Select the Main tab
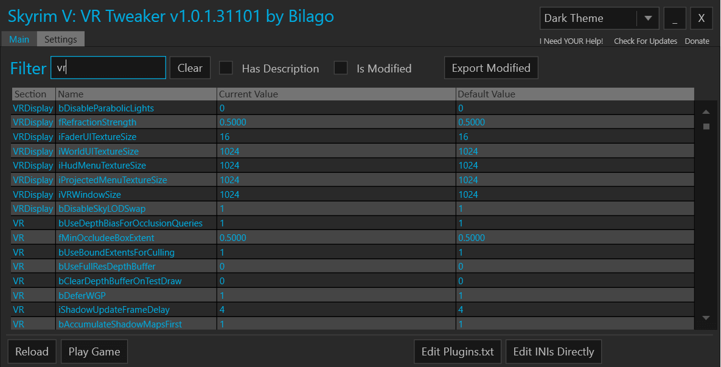The width and height of the screenshot is (721, 367). [19, 39]
